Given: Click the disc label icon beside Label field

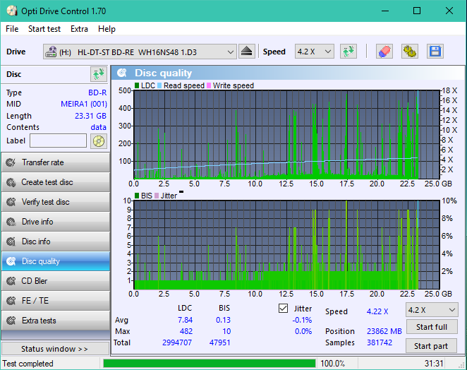Looking at the screenshot, I should click(99, 141).
